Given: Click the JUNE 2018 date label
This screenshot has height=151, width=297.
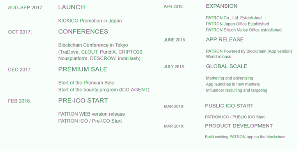Looking at the screenshot, I should pyautogui.click(x=175, y=40).
